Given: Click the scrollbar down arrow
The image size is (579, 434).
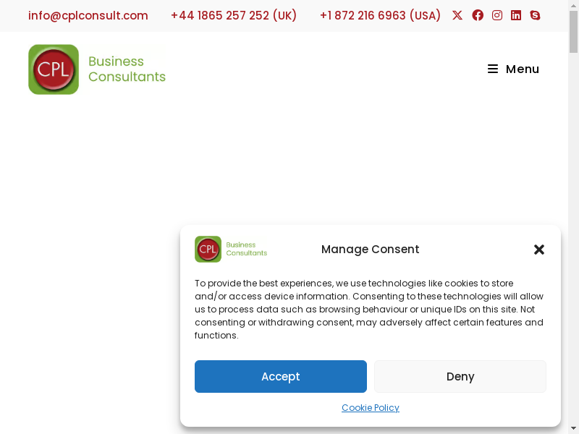Looking at the screenshot, I should 574,427.
